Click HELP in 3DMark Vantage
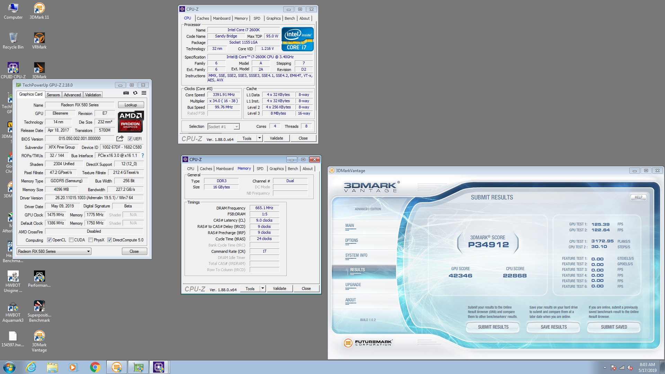Image resolution: width=665 pixels, height=374 pixels. (x=638, y=197)
